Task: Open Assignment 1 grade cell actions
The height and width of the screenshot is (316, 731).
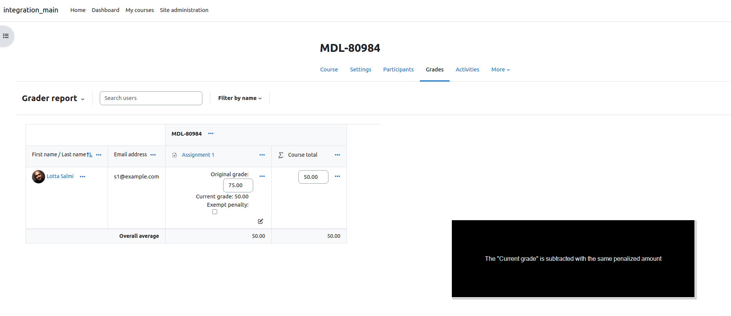Action: 262,176
